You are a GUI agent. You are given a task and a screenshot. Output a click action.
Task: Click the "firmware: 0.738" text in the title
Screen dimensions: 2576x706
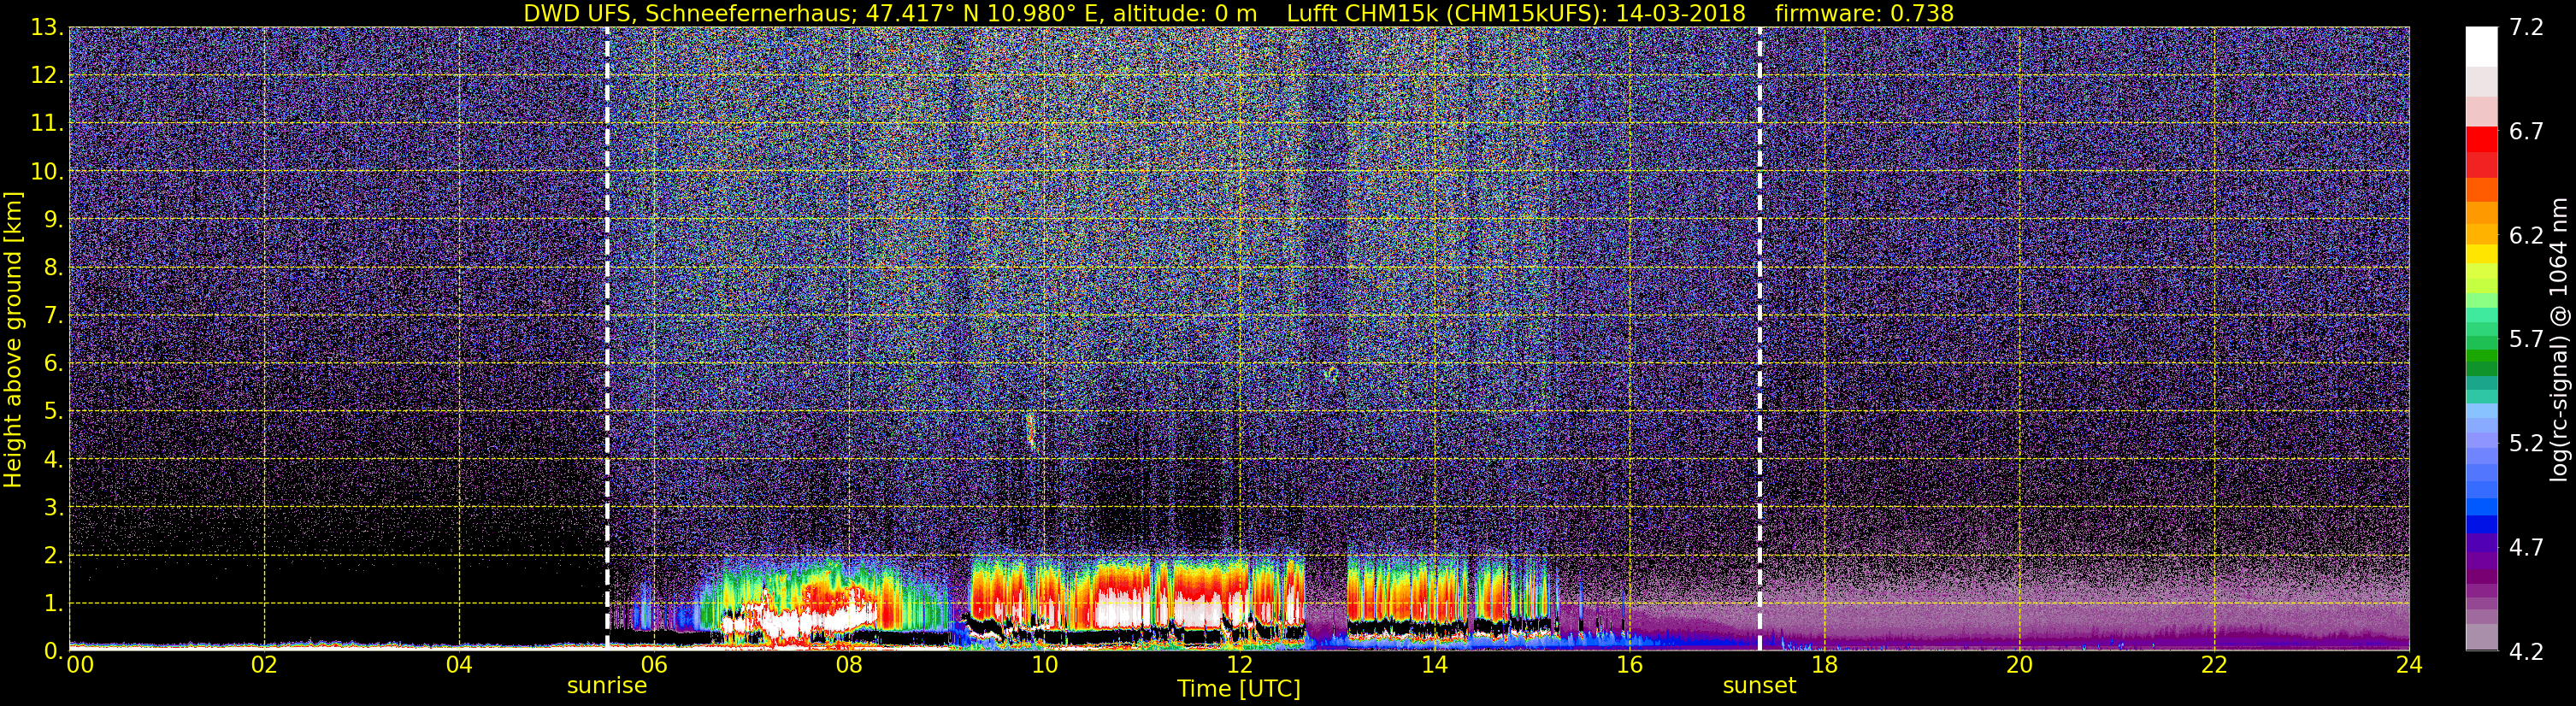1864,13
